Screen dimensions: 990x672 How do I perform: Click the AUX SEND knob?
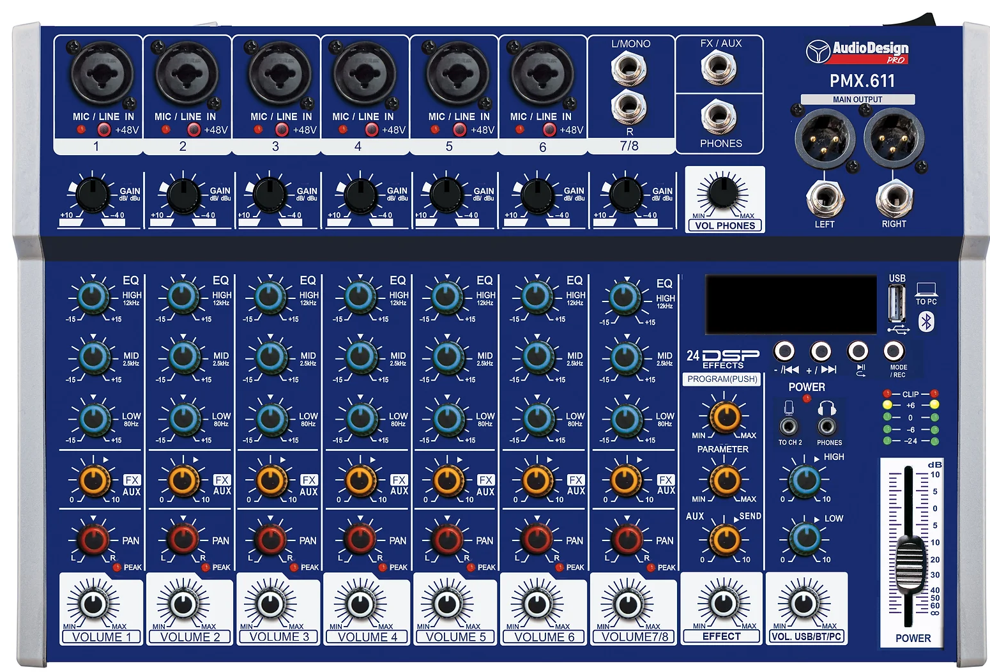[726, 539]
